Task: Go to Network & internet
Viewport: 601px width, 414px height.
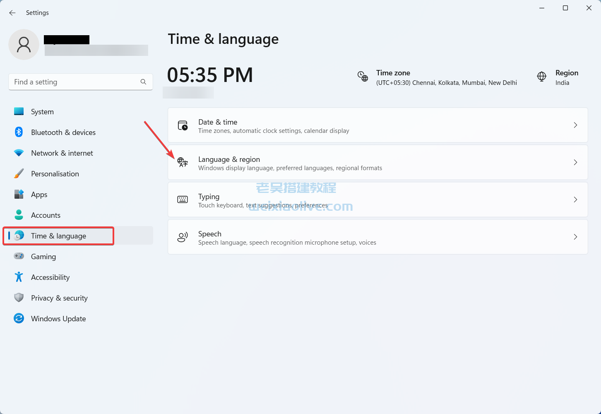Action: coord(81,153)
